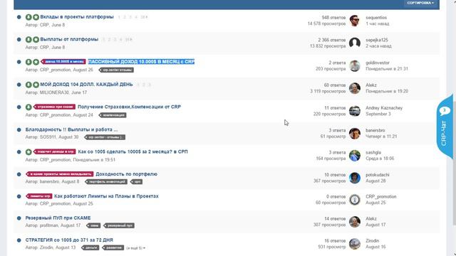Open topic 'Получение Страховки,Компенсации от CRP'
This screenshot has width=456, height=256.
tap(129, 107)
